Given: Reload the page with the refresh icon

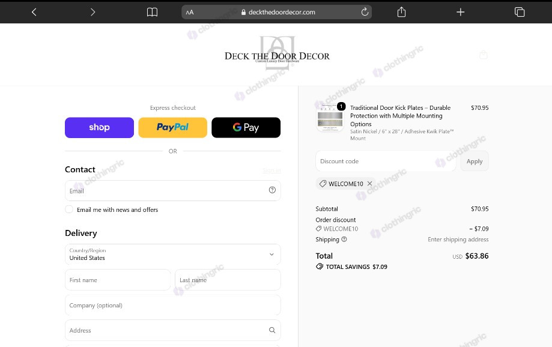Looking at the screenshot, I should tap(365, 12).
